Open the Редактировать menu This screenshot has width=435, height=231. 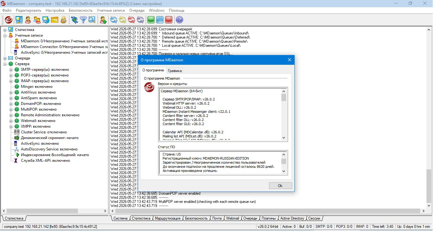click(29, 10)
